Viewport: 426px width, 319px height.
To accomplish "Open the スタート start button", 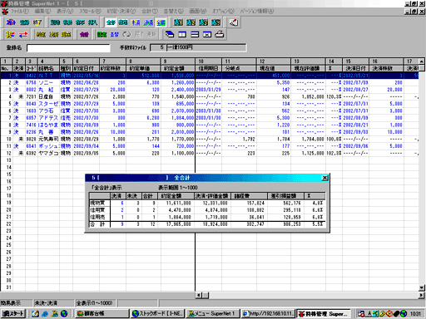I will [x=13, y=314].
